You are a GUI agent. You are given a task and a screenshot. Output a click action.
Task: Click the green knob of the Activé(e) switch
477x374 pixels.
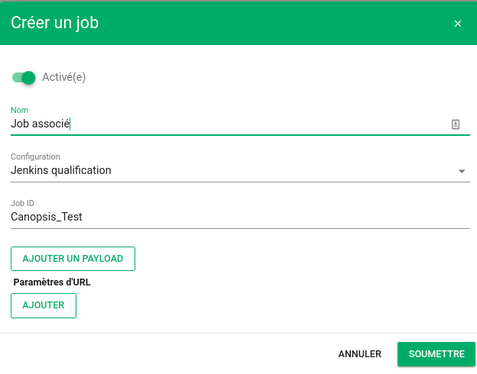28,78
